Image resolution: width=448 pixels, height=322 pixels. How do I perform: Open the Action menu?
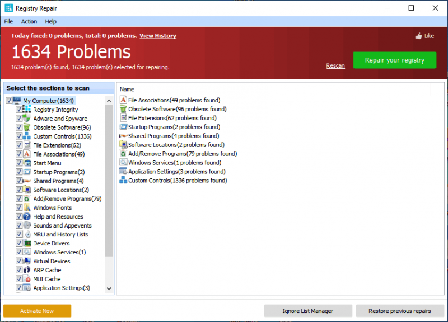tap(29, 22)
